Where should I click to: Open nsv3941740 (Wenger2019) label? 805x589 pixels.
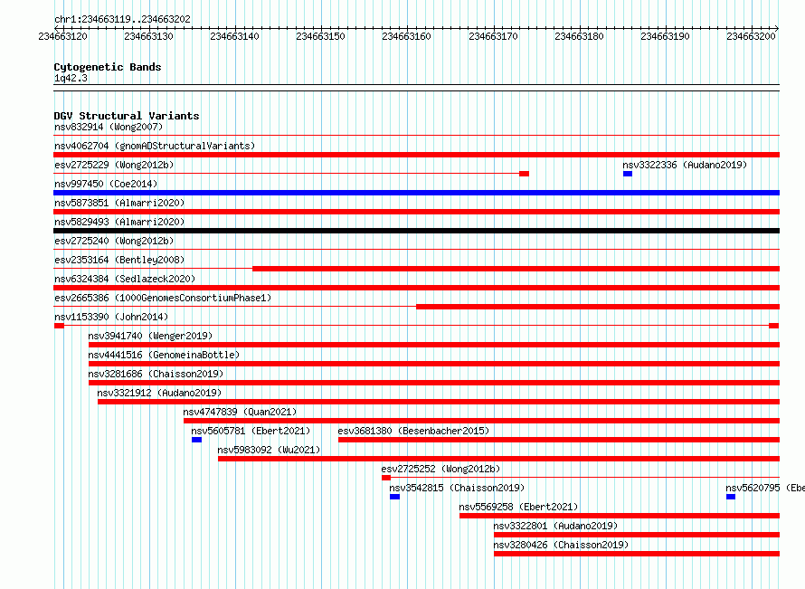pyautogui.click(x=150, y=336)
